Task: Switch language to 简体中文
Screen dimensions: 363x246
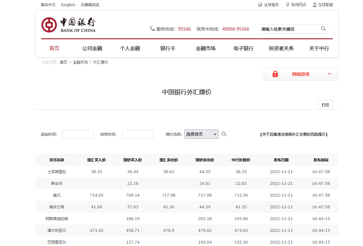Action: tap(48, 5)
